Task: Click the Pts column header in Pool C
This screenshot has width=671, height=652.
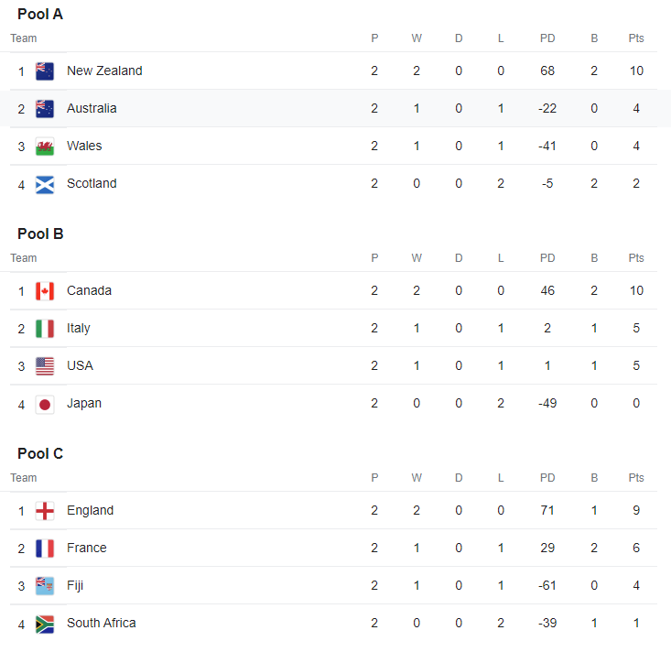Action: pyautogui.click(x=636, y=478)
